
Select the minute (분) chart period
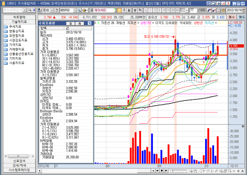[x=135, y=10]
